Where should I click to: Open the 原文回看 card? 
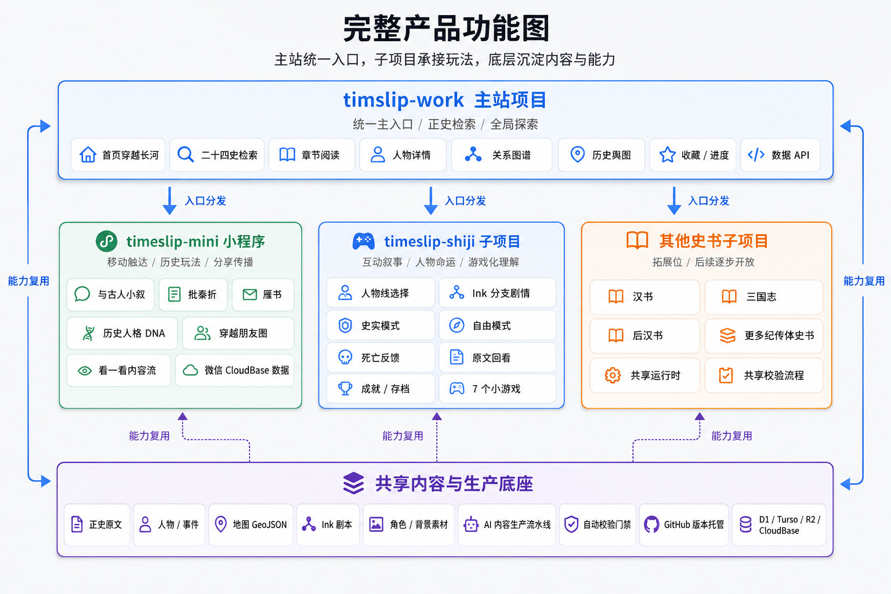pos(497,357)
